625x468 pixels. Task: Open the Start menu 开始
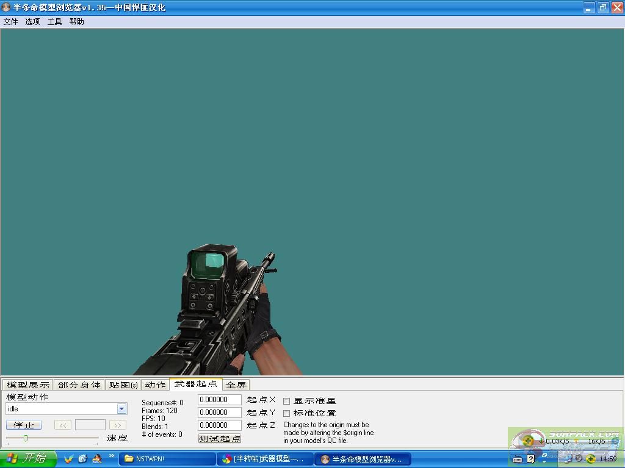pos(28,459)
